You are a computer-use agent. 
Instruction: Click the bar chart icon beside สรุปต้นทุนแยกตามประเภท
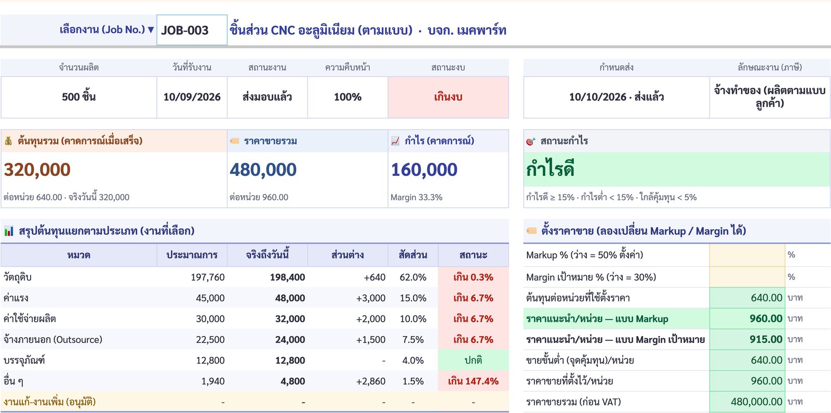9,231
